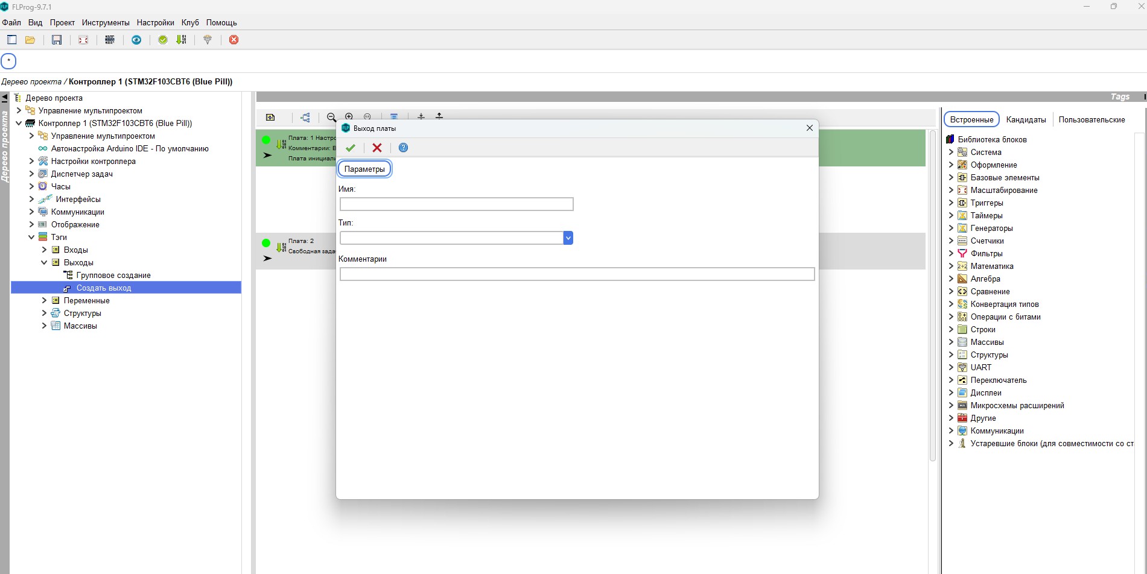
Task: Click the tree structure icon in workspace toolbar
Action: click(x=305, y=117)
